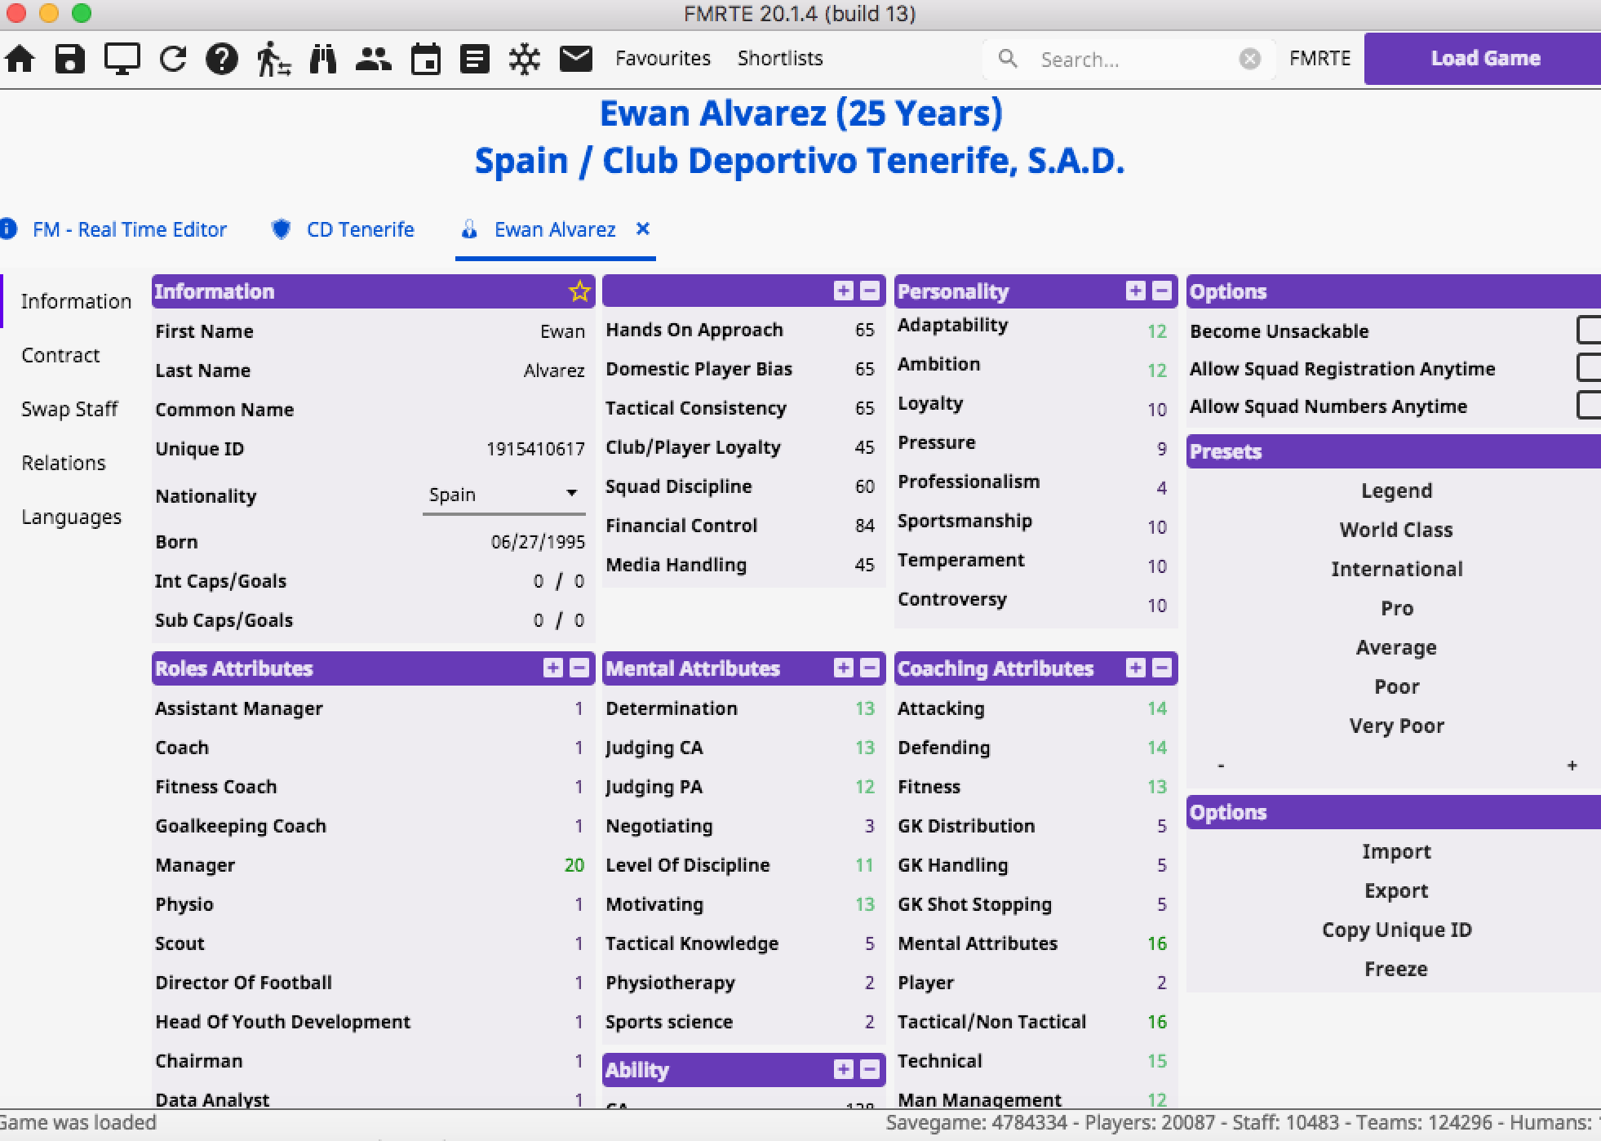Click Export in Options panel
The height and width of the screenshot is (1141, 1601).
1396,890
